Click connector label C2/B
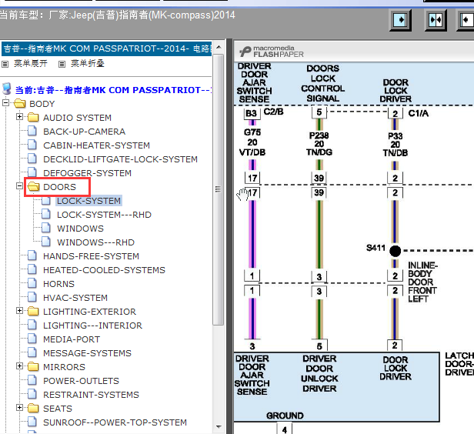The image size is (474, 434). pos(273,112)
